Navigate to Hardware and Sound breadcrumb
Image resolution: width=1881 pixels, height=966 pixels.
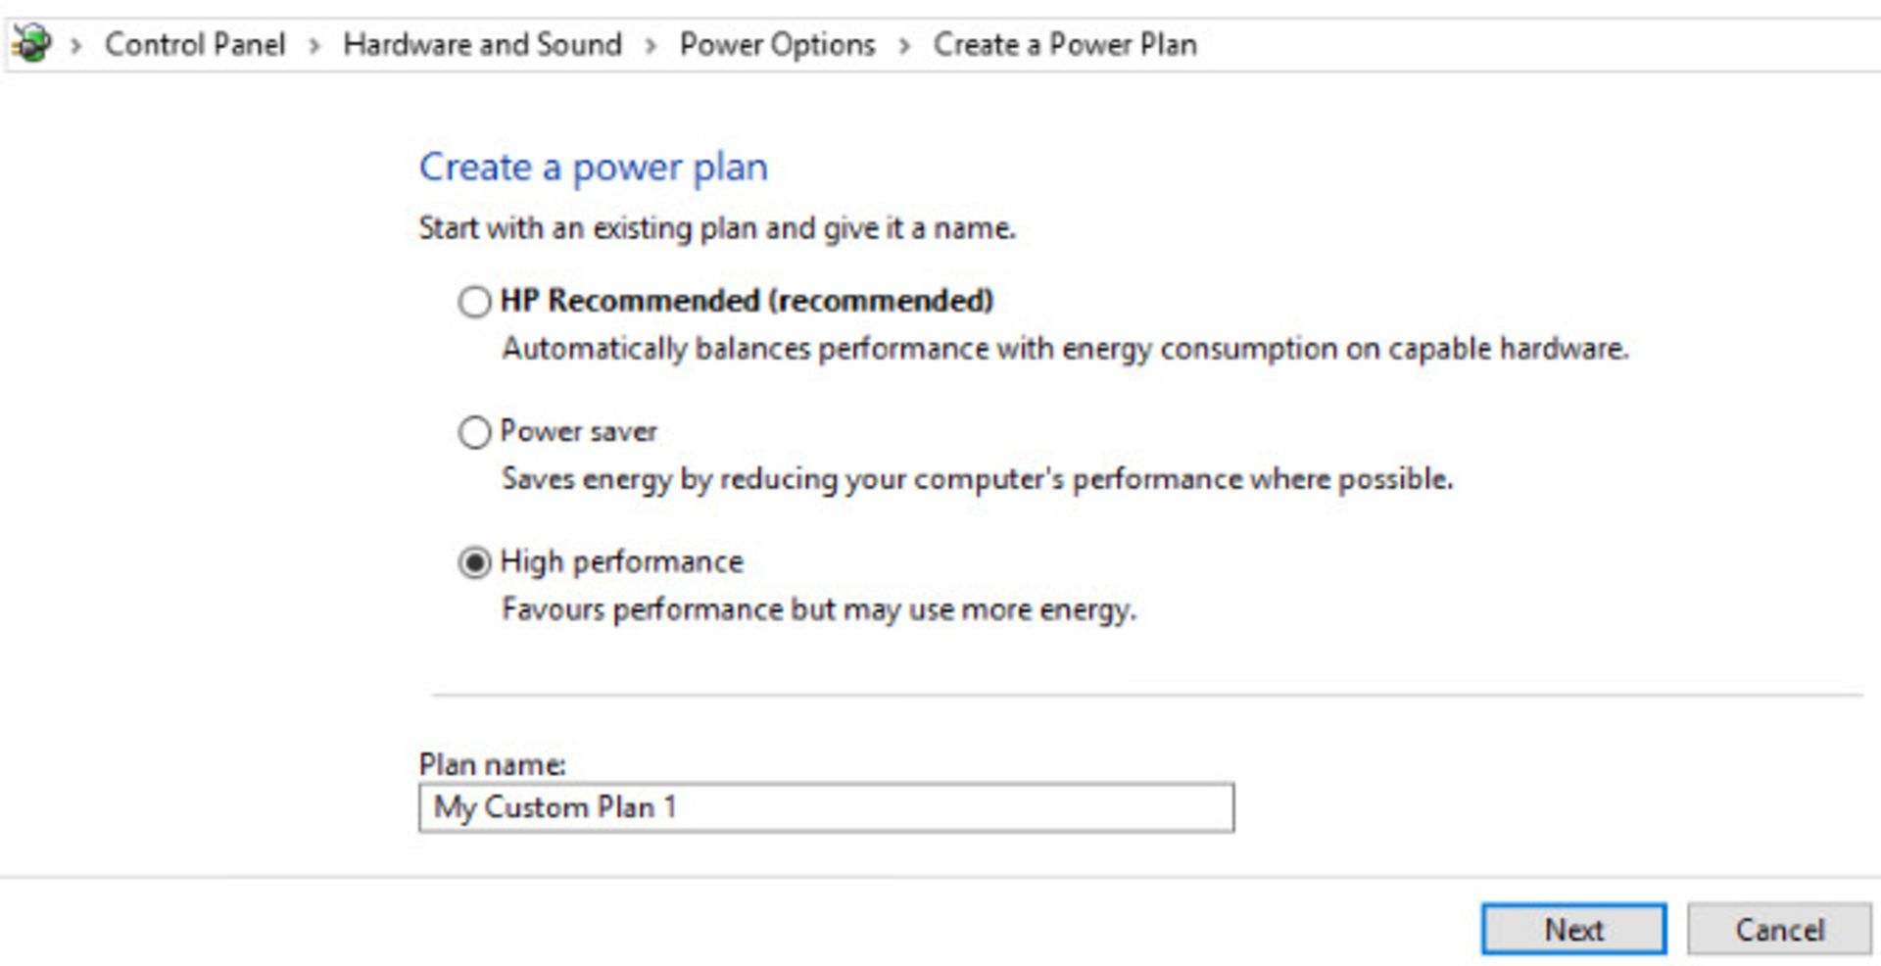[482, 44]
